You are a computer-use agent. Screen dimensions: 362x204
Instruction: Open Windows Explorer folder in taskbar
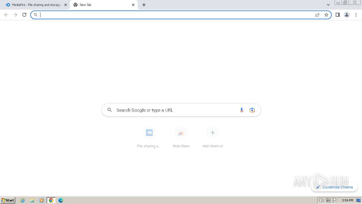[x=32, y=200]
